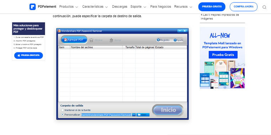Viewport: 271px width, 135px height.
Task: Click the Agregar PDF button
Action: click(x=74, y=40)
